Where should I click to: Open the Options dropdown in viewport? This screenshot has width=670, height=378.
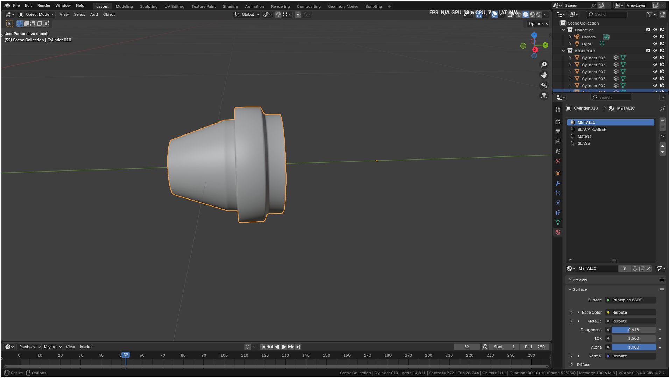[538, 23]
